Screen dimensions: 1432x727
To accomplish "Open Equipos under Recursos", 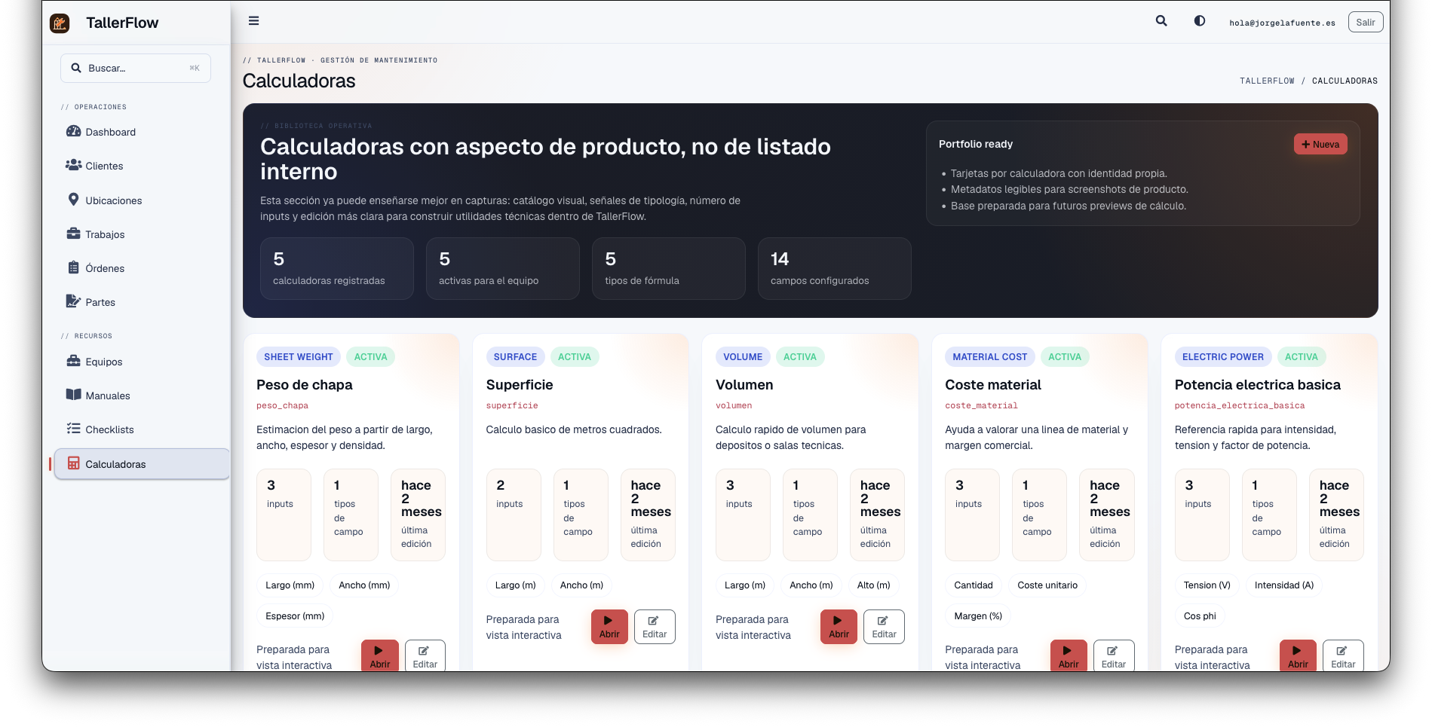I will [x=141, y=362].
